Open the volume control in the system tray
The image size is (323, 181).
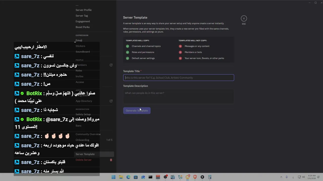[303, 177]
